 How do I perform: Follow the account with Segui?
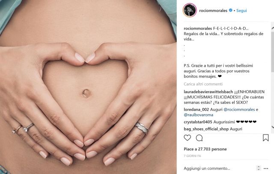tap(241, 10)
